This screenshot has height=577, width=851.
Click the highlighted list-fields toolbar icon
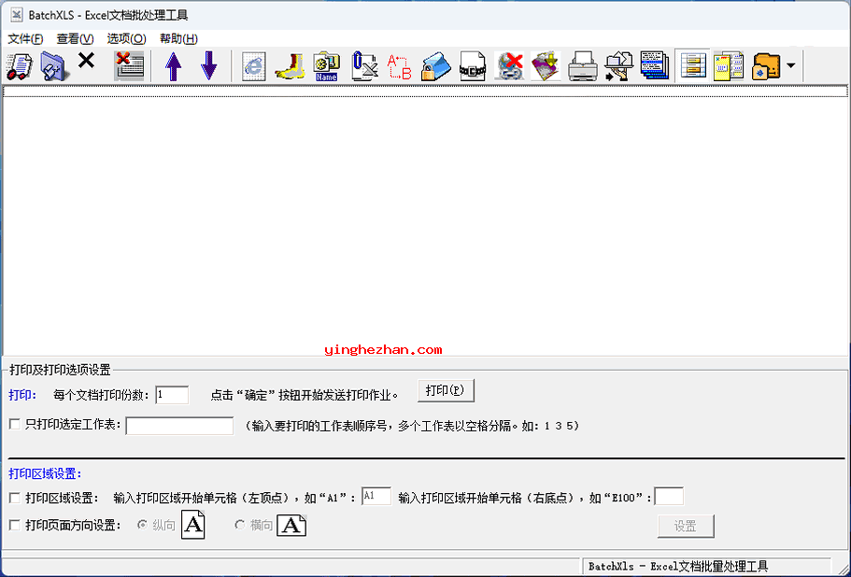point(693,66)
